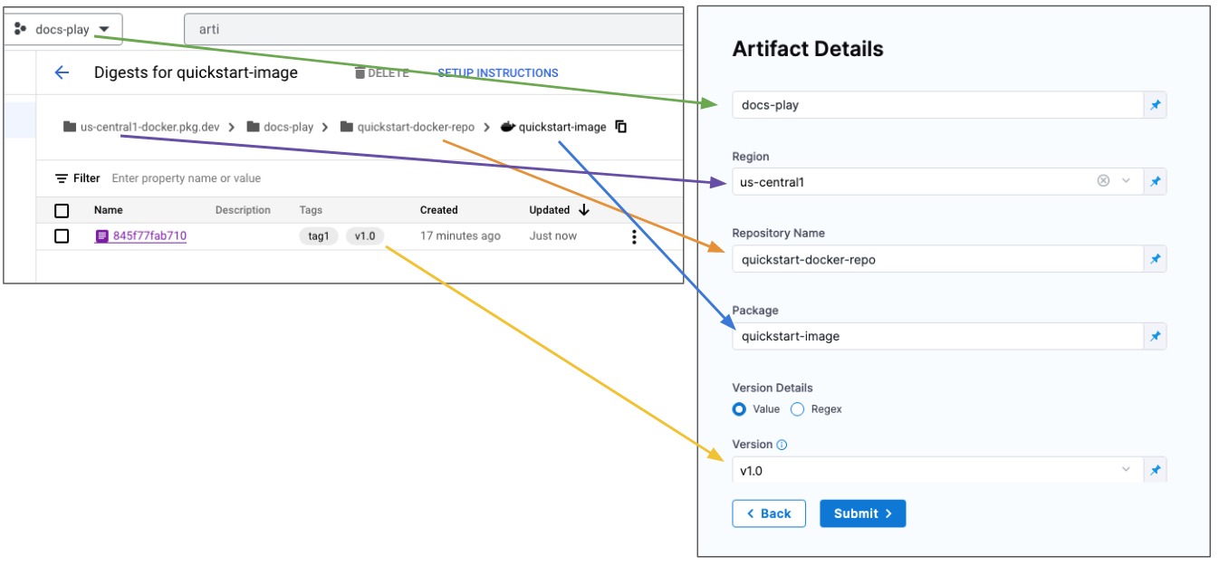
Task: Tick the select-all checkbox in table header
Action: pos(62,211)
